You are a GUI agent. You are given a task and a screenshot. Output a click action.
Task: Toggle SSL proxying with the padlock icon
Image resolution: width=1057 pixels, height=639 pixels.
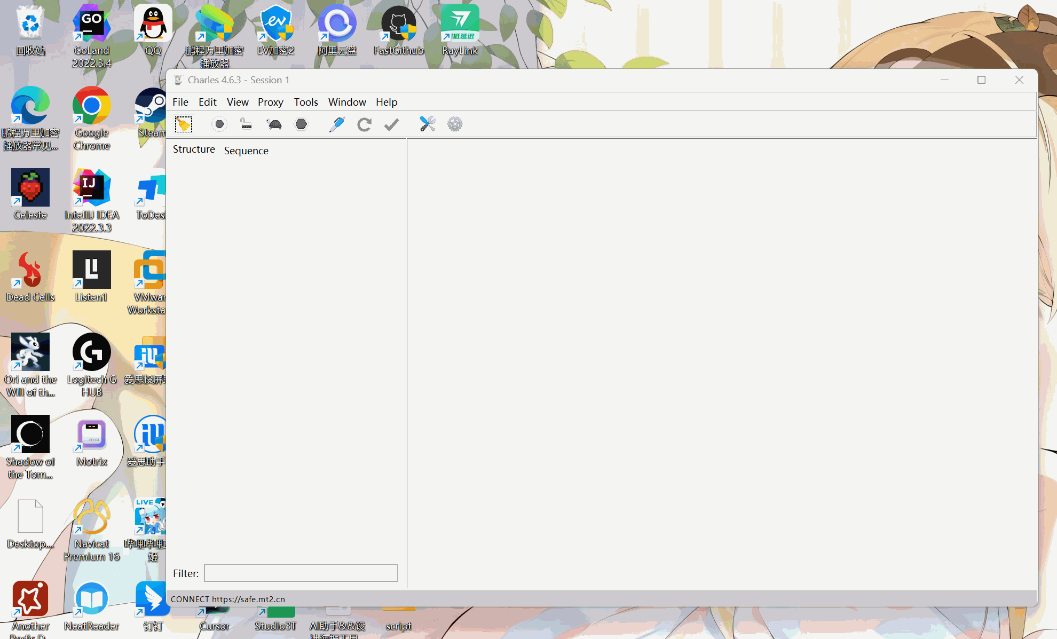pos(246,124)
